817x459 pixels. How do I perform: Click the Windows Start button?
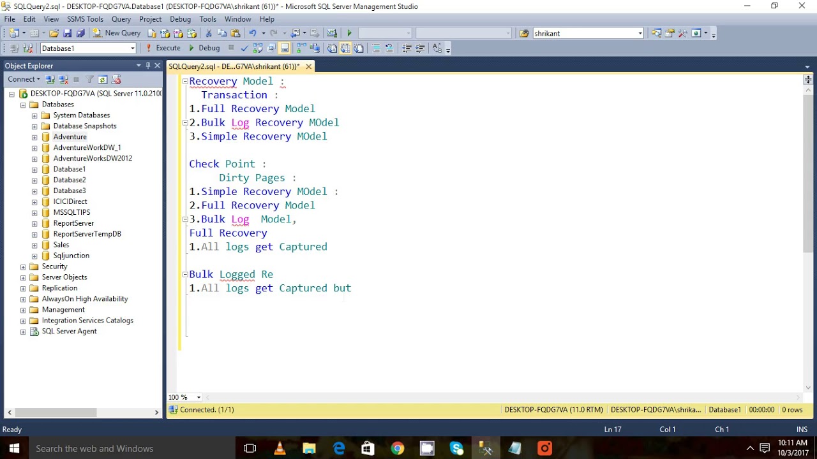click(14, 448)
